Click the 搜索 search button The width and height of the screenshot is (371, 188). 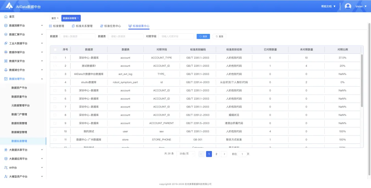[x=203, y=36]
